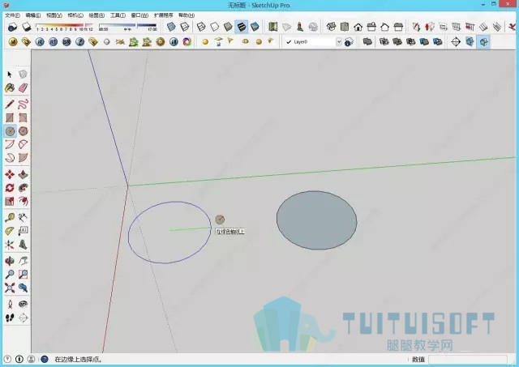Open the 帮助 (Help) menu
The image size is (519, 367).
pyautogui.click(x=187, y=15)
